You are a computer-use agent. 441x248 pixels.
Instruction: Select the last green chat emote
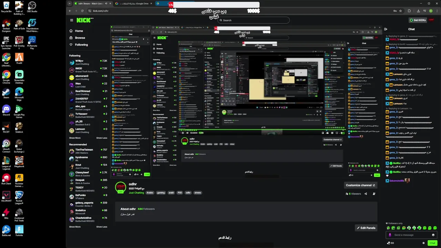click(x=435, y=228)
